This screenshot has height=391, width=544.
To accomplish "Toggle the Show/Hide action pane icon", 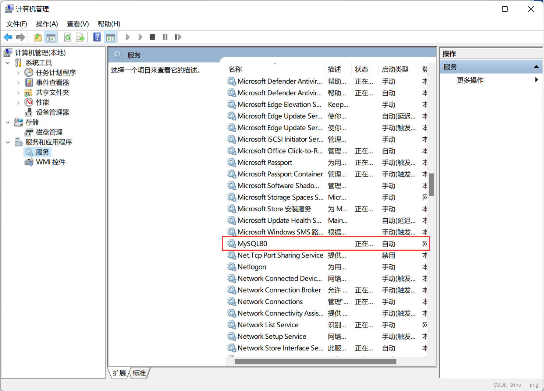I will (110, 37).
